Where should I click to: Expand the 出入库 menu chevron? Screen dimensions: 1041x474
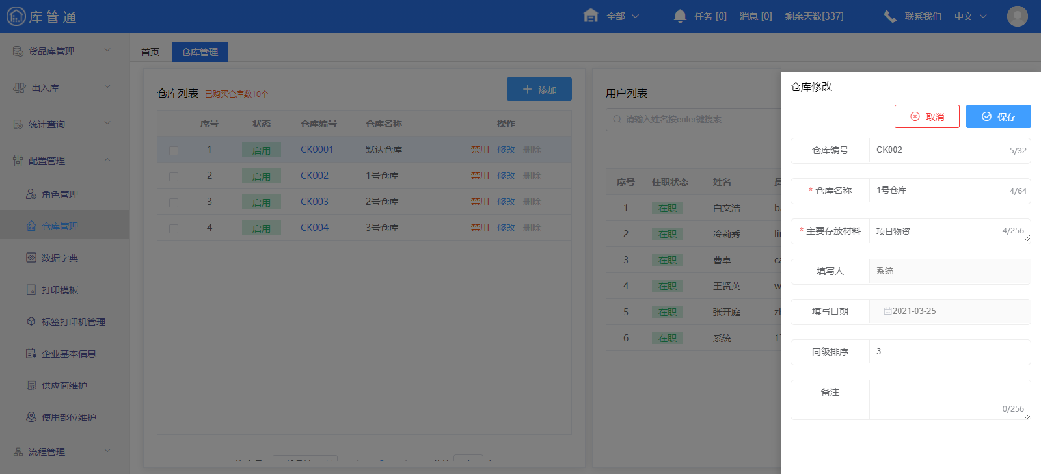(x=107, y=86)
